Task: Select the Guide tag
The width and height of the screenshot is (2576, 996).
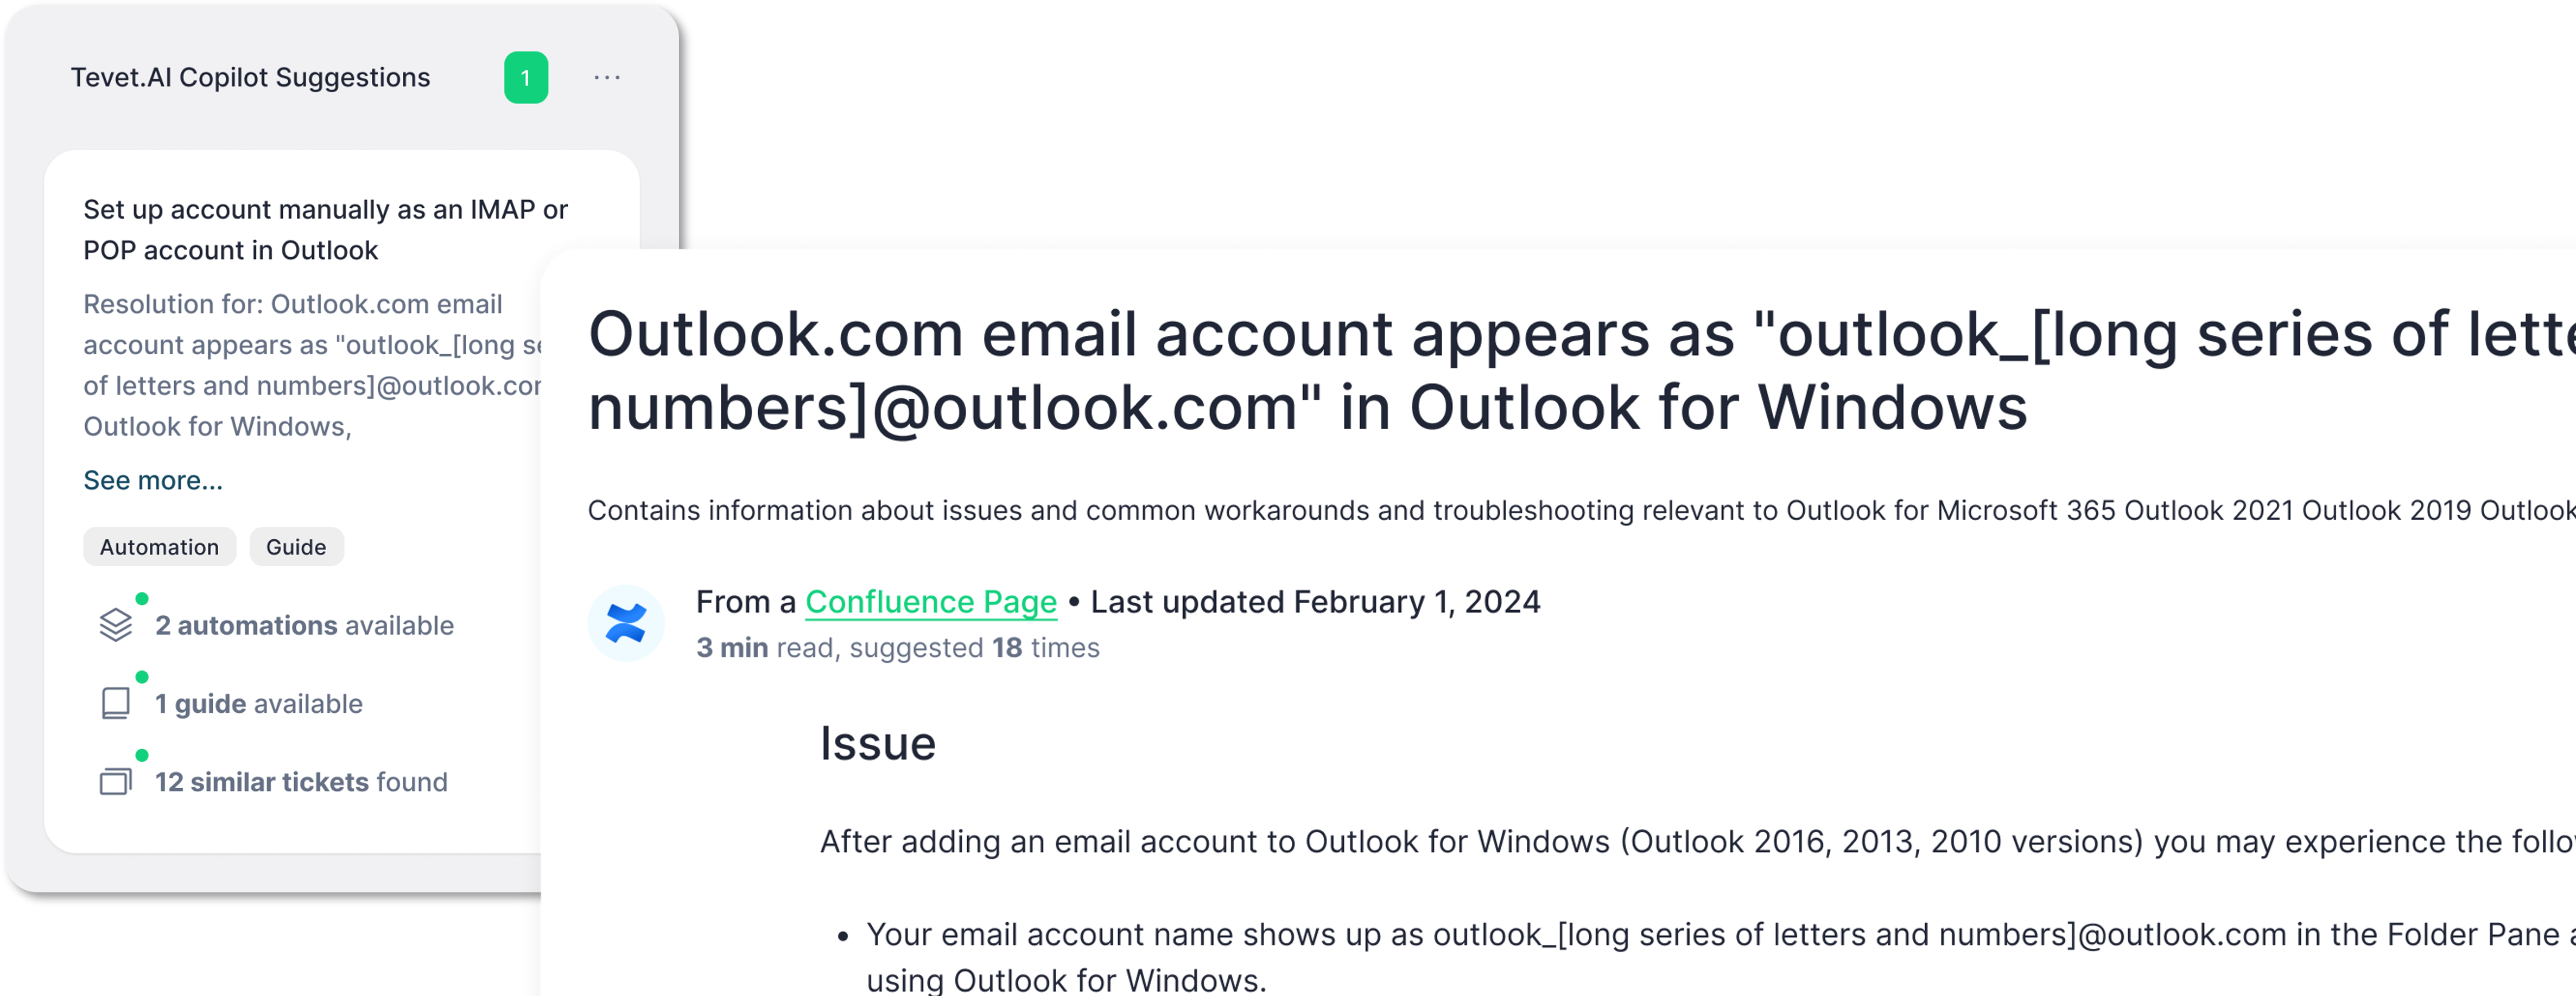Action: (296, 547)
